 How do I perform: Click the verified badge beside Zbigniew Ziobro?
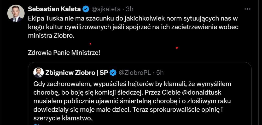113,73
